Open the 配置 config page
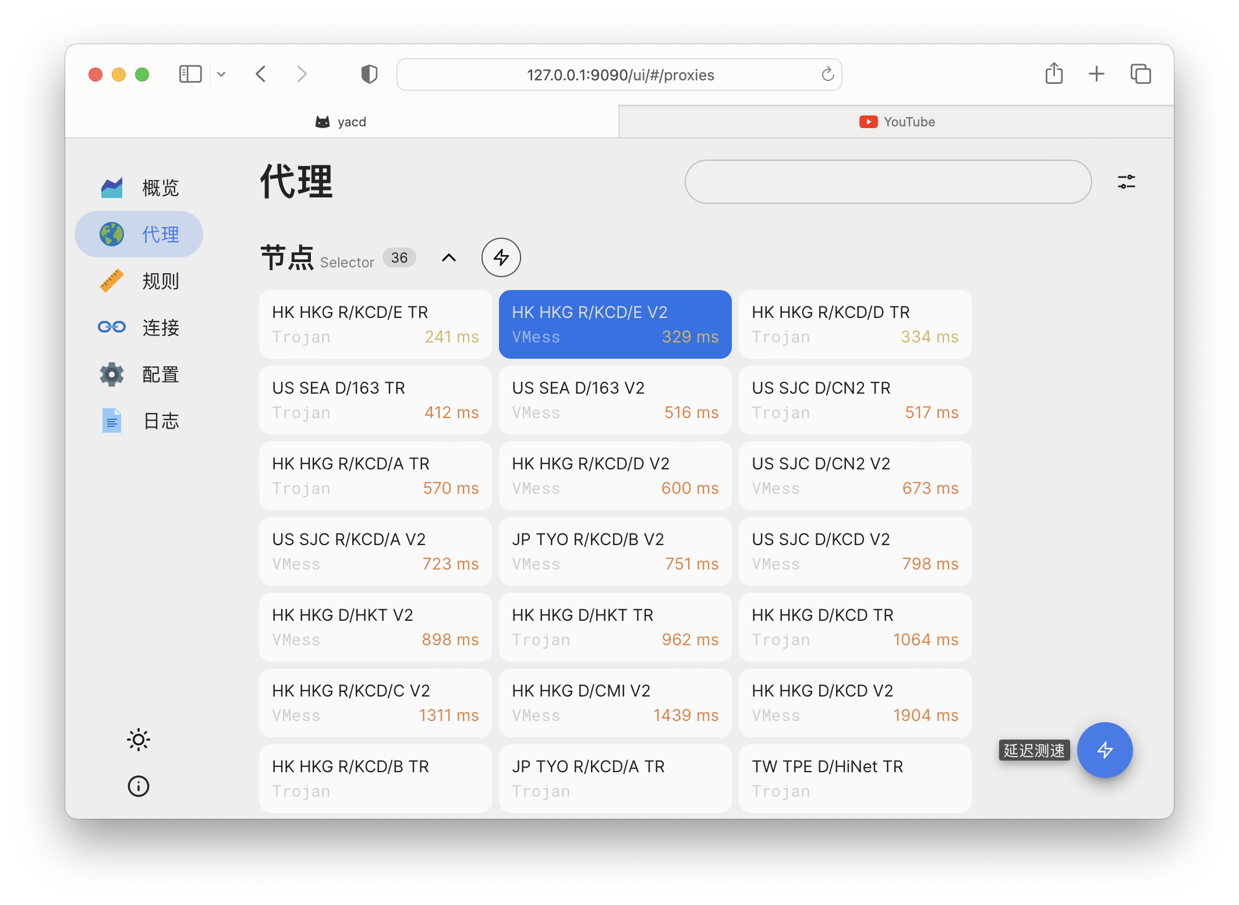The image size is (1239, 905). click(139, 374)
